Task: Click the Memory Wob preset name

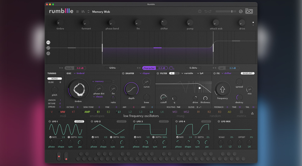Action: point(101,12)
